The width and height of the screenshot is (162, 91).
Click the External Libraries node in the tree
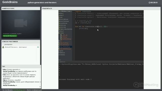click(62, 55)
